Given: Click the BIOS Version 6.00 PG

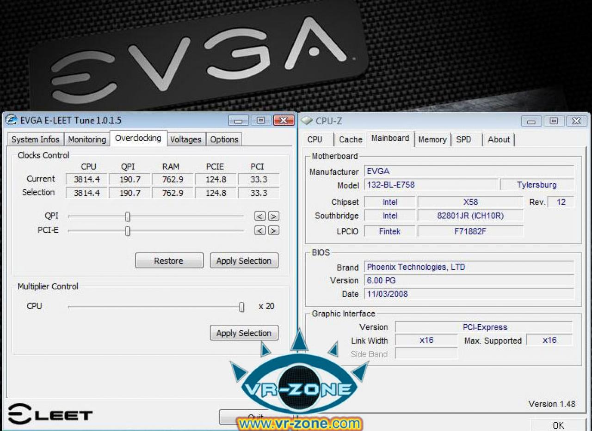Looking at the screenshot, I should (x=469, y=280).
